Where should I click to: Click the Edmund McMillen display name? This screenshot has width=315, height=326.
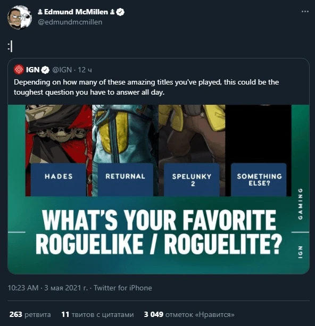pos(76,12)
